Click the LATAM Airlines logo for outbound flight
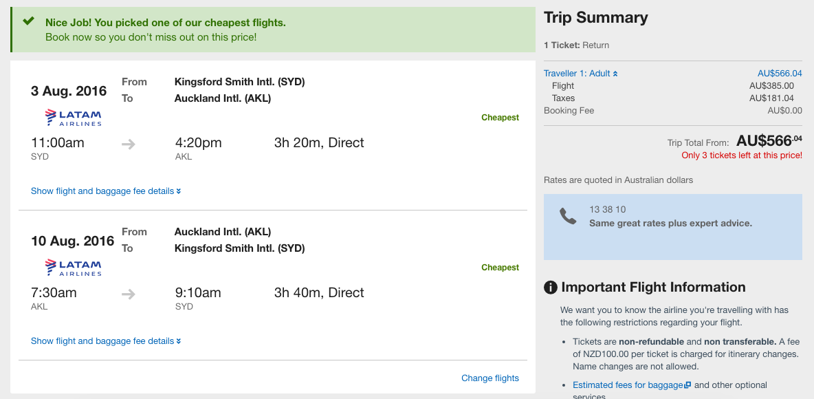The image size is (814, 399). (73, 118)
